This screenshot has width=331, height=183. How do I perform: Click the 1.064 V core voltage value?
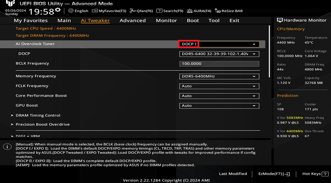pos(311,56)
